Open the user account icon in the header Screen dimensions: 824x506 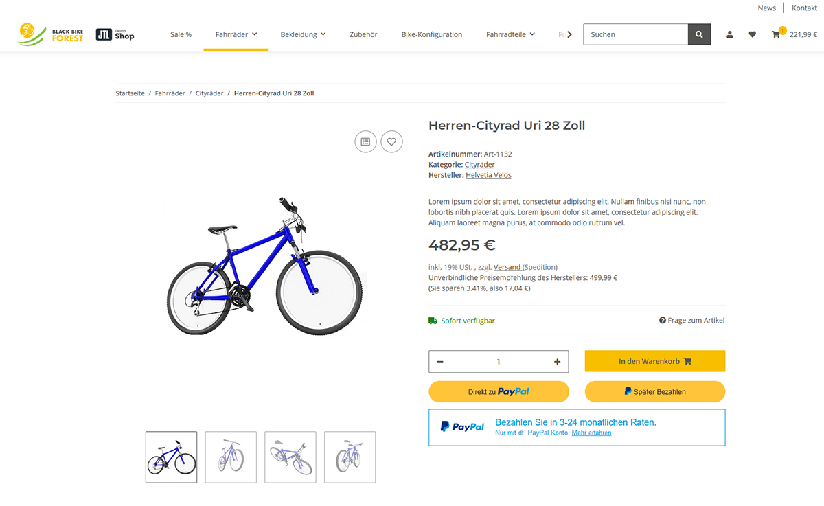click(x=729, y=34)
